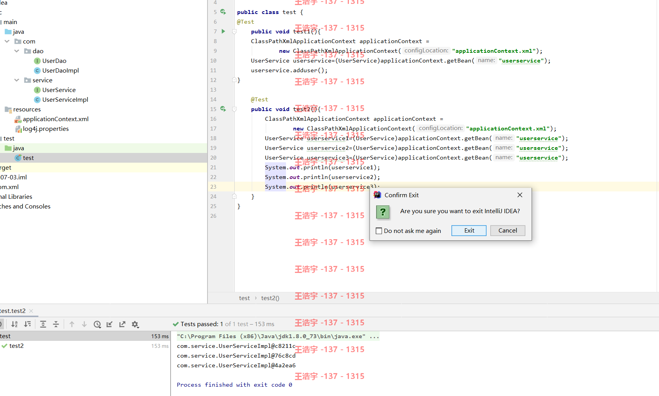Screen dimensions: 659x396
Task: Click Exit button in dialog
Action: click(x=469, y=231)
